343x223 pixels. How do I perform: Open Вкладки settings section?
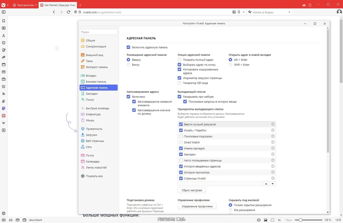[x=99, y=76]
